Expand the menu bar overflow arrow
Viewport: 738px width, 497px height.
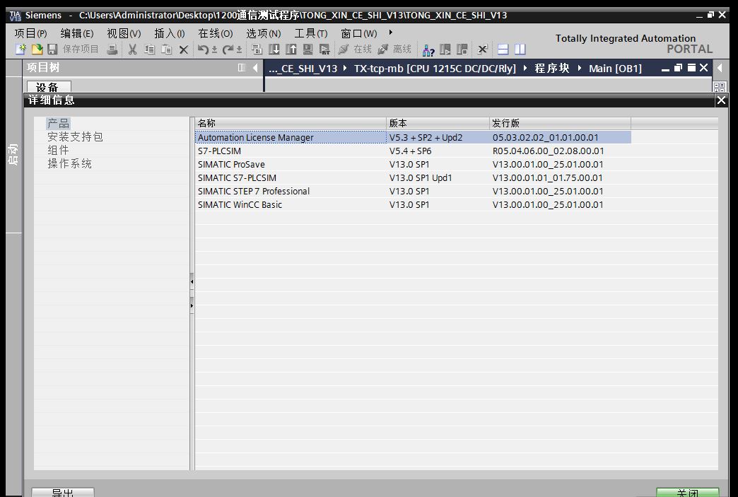(391, 33)
